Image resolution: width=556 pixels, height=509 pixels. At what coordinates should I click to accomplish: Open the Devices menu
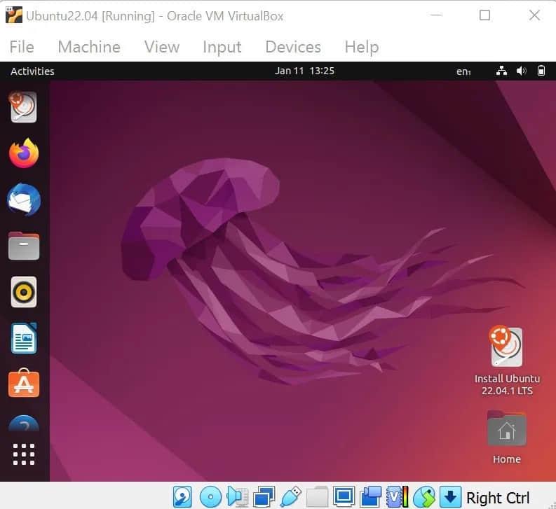[x=292, y=47]
